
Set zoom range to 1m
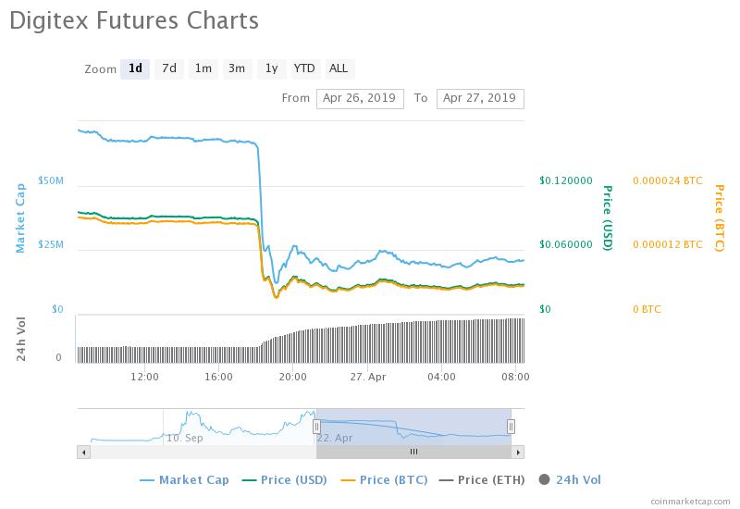click(x=203, y=68)
